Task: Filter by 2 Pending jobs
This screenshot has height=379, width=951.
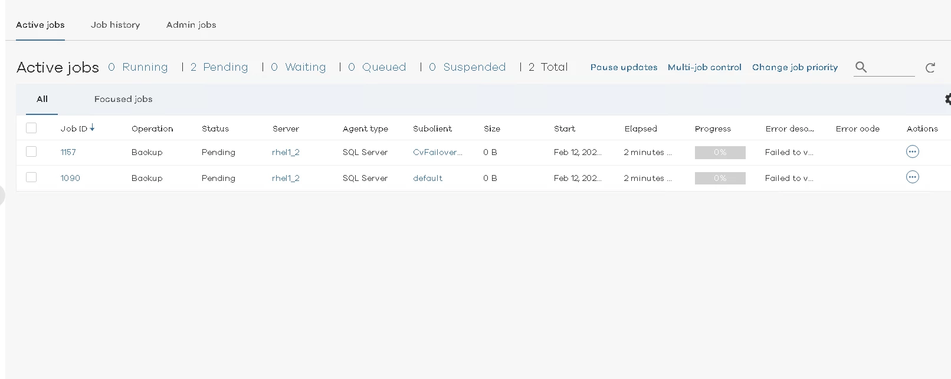Action: pos(219,67)
